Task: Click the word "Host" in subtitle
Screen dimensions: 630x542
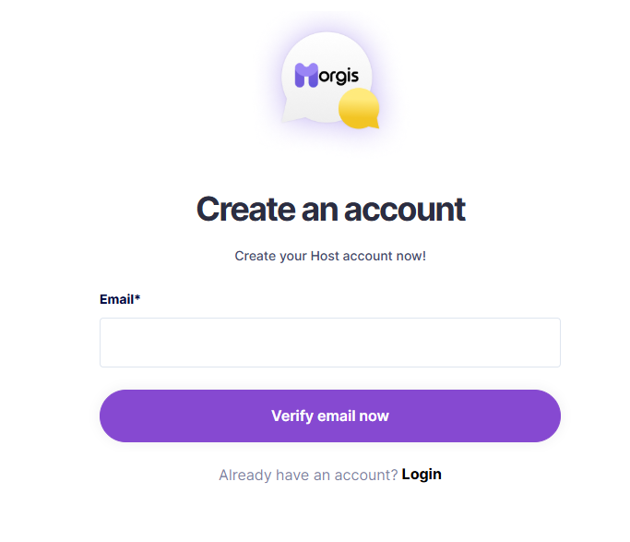Action: [x=325, y=256]
